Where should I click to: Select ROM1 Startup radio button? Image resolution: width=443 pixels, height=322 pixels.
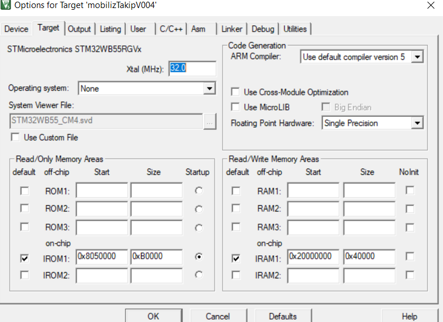tap(199, 191)
